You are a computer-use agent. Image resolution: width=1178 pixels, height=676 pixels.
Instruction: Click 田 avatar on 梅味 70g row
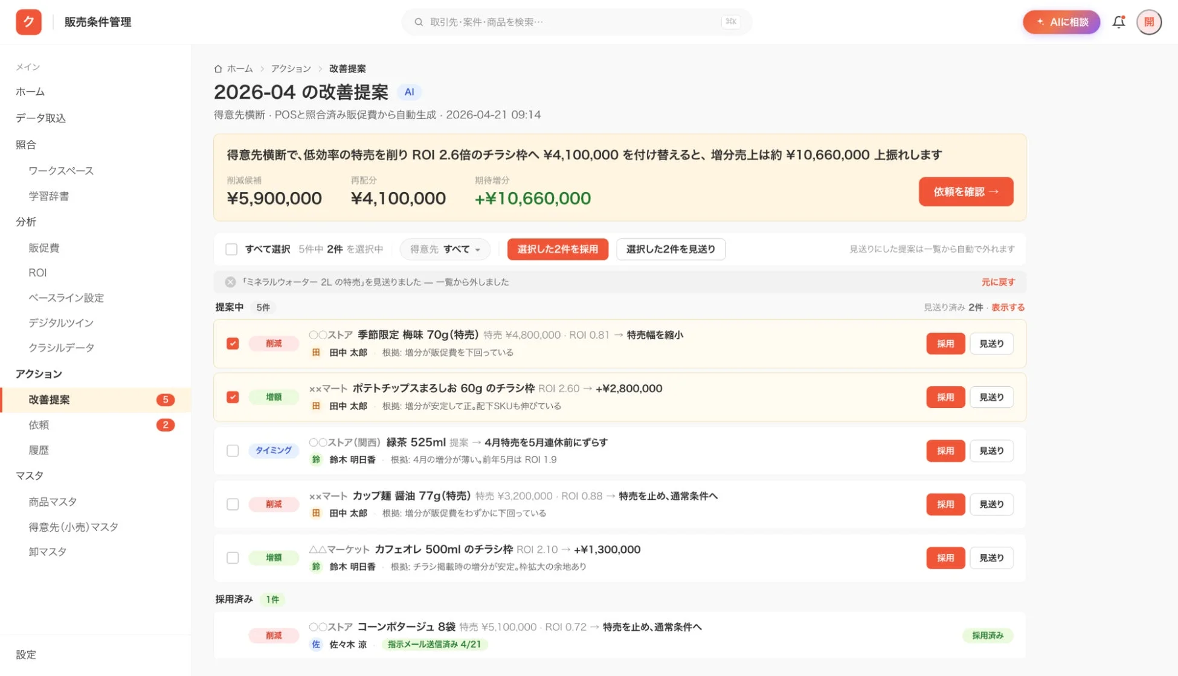click(x=316, y=352)
